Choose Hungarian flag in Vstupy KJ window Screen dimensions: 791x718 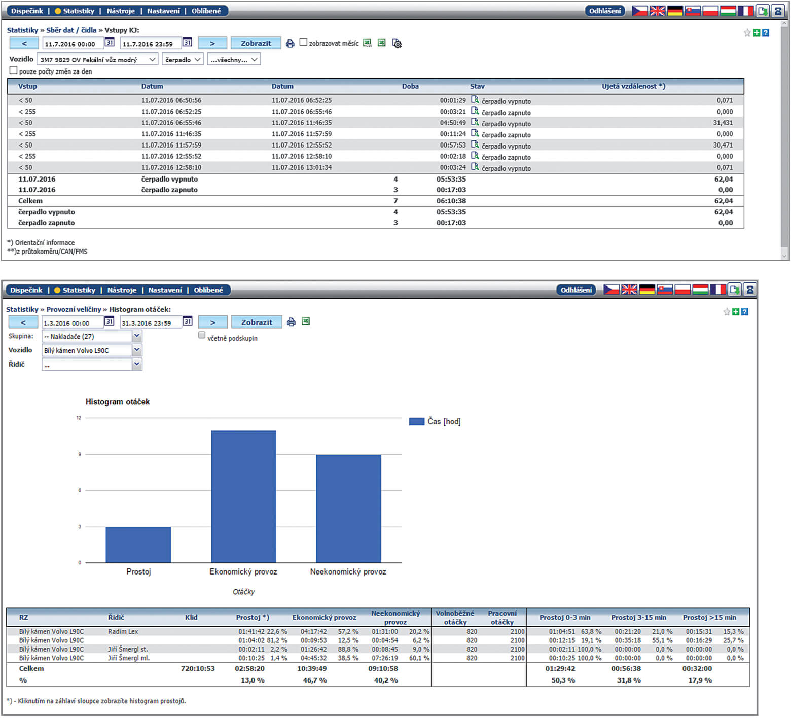click(x=728, y=11)
